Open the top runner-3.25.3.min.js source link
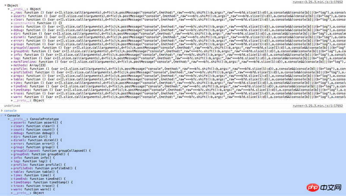 coord(317,2)
